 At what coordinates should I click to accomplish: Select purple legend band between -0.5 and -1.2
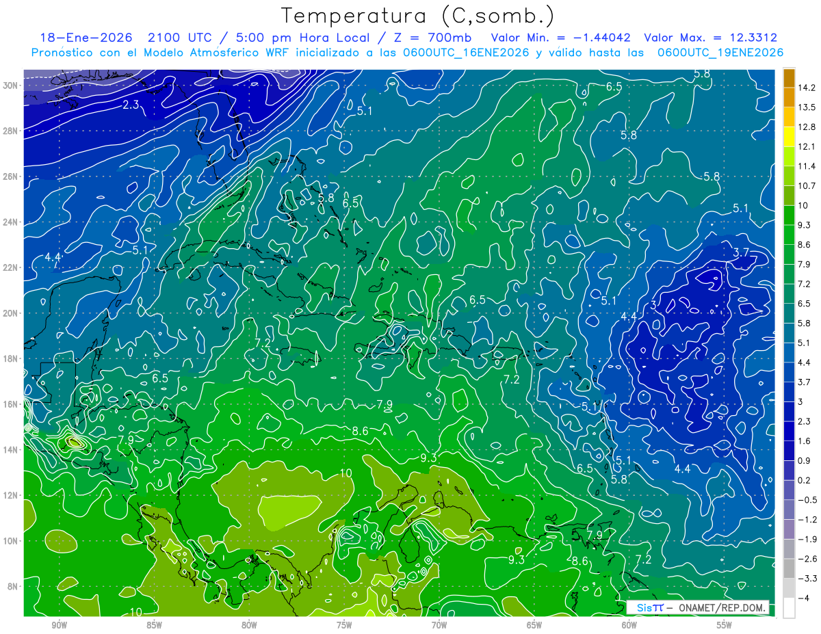point(789,510)
